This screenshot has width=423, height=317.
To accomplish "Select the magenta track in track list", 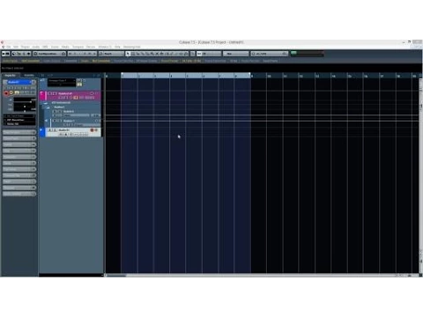I will coord(70,95).
